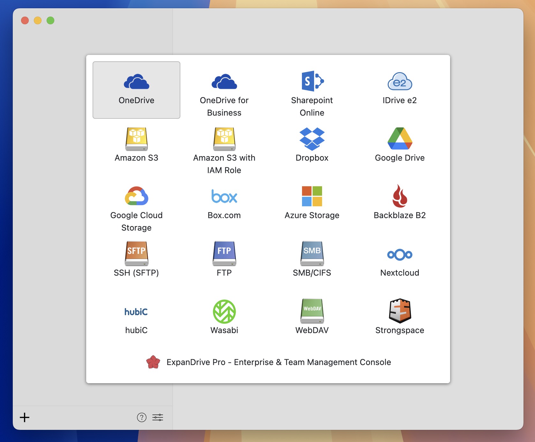Image resolution: width=535 pixels, height=442 pixels.
Task: Click the Backblaze B2 flame icon
Action: (x=400, y=196)
